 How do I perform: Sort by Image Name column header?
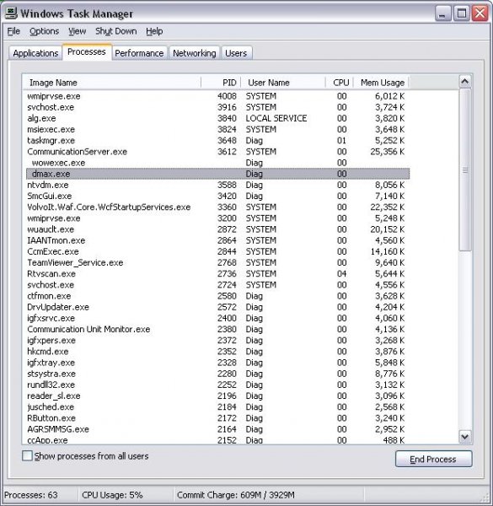tap(111, 83)
